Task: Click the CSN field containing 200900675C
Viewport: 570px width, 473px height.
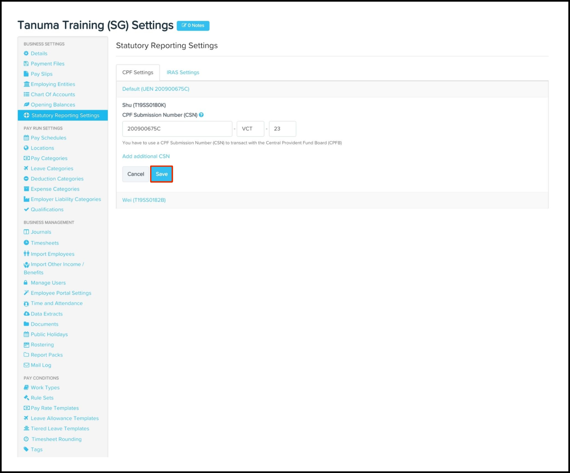Action: [x=177, y=129]
